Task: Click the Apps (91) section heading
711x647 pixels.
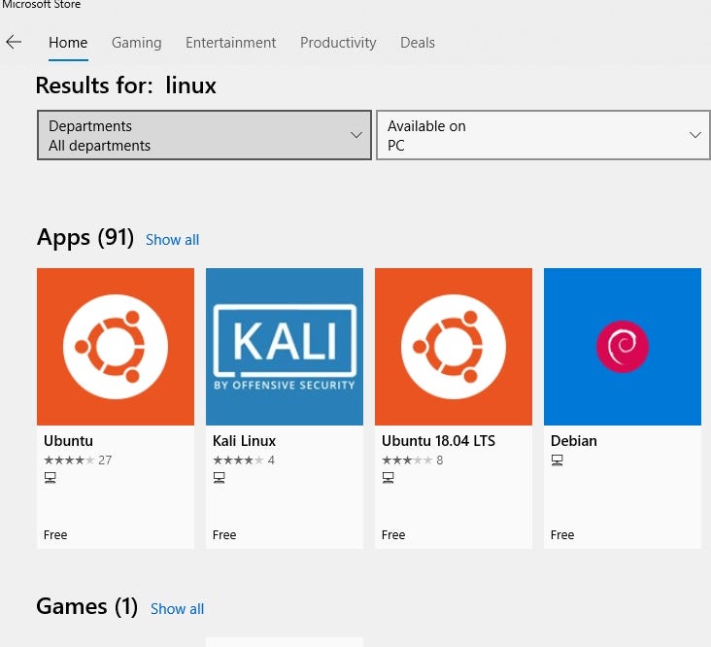Action: pos(85,238)
